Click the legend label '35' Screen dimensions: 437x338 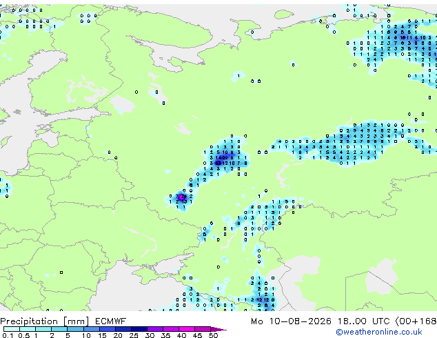point(165,335)
